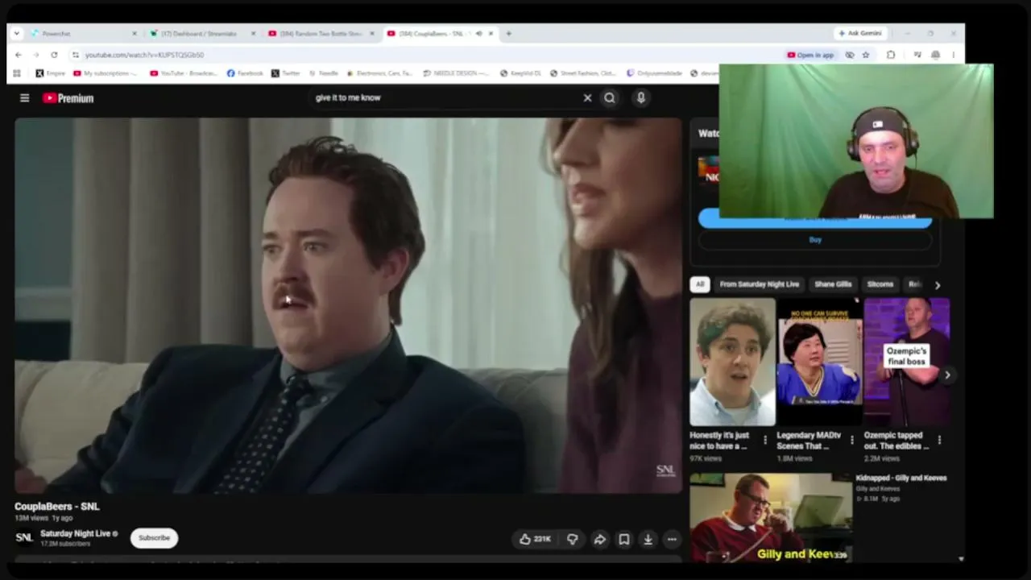Reload the YouTube page

[x=54, y=55]
